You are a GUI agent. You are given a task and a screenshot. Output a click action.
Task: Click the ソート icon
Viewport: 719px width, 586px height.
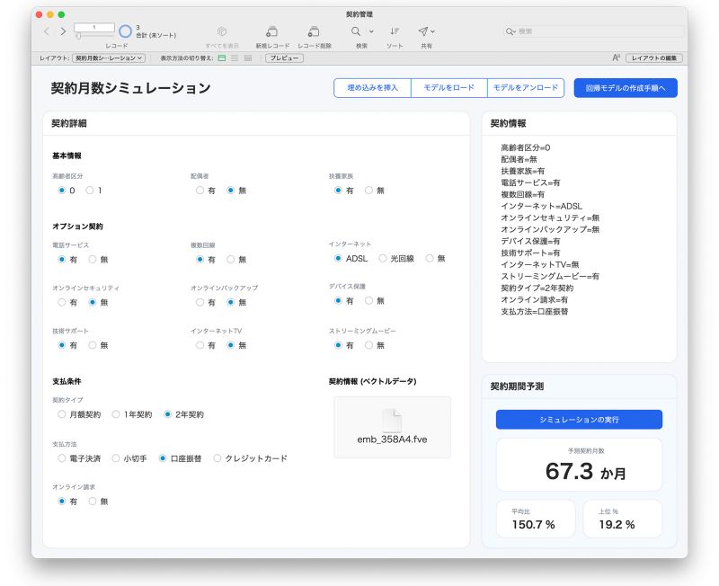(x=395, y=31)
